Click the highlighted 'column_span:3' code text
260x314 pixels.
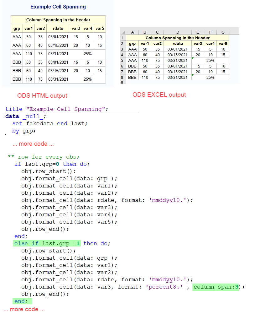point(216,287)
